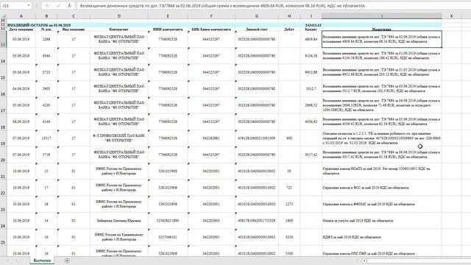Click credit amount 5017,42
Screen dimensions: 471x265
311,155
